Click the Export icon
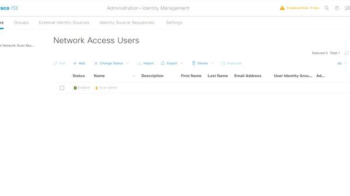The height and width of the screenshot is (196, 350). tap(163, 63)
